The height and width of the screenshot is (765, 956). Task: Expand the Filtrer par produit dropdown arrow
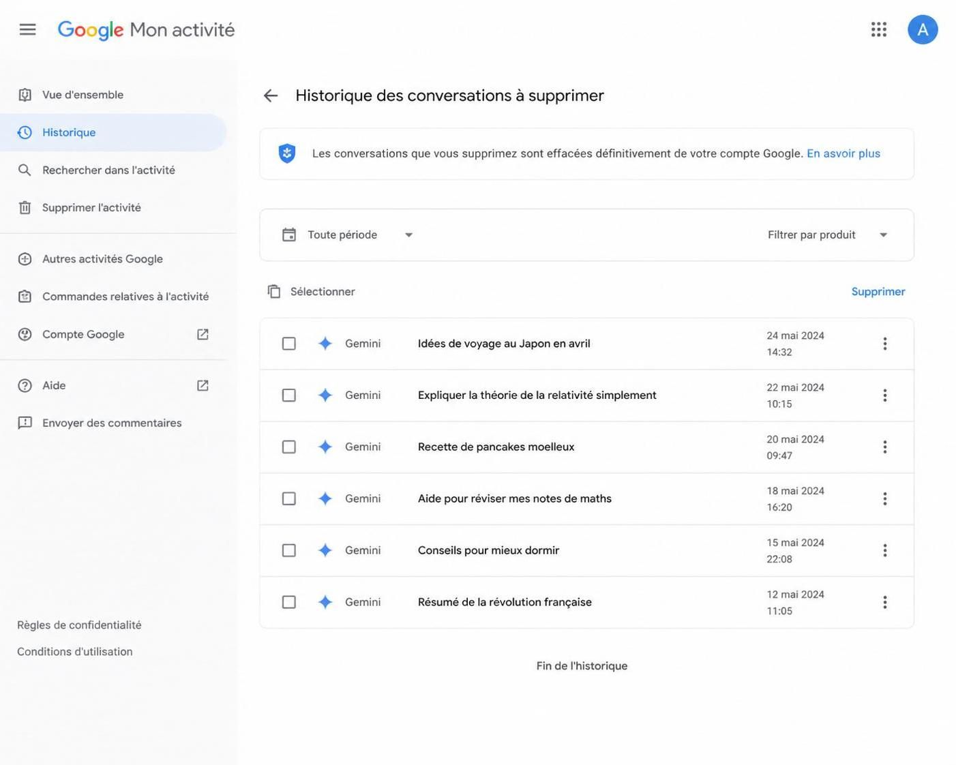883,235
